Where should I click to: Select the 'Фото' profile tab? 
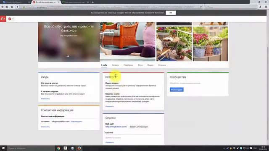(x=140, y=65)
